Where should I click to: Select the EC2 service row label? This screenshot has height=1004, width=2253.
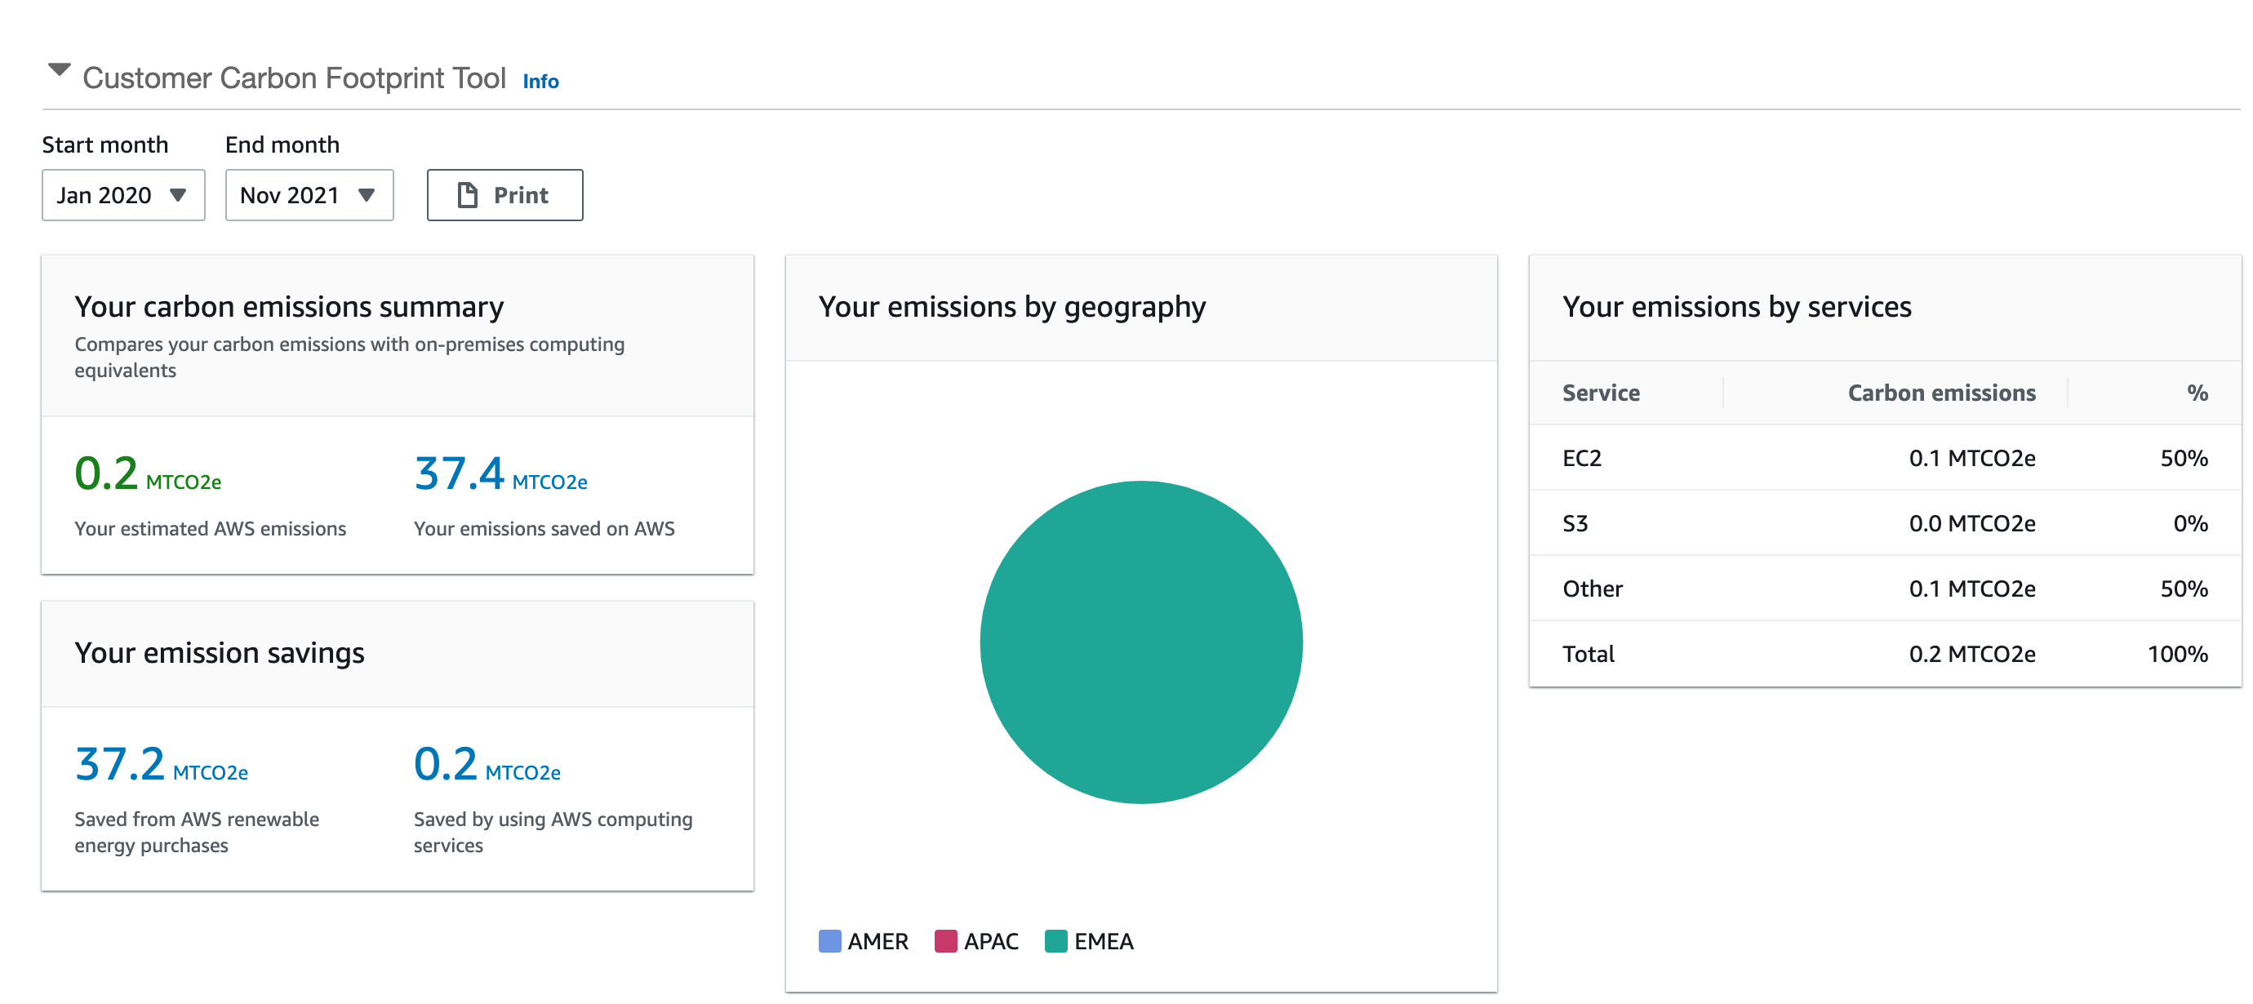[x=1581, y=458]
